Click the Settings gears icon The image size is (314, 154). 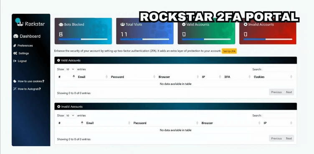[15, 54]
